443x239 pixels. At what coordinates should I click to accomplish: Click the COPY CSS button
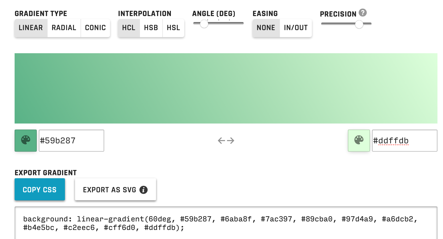(x=40, y=189)
